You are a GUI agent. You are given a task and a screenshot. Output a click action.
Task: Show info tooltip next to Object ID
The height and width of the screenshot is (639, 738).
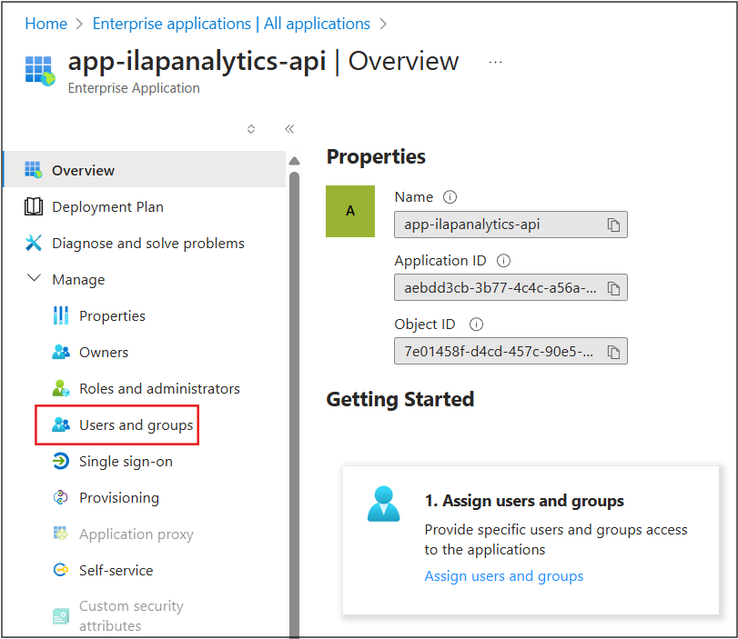(x=476, y=324)
